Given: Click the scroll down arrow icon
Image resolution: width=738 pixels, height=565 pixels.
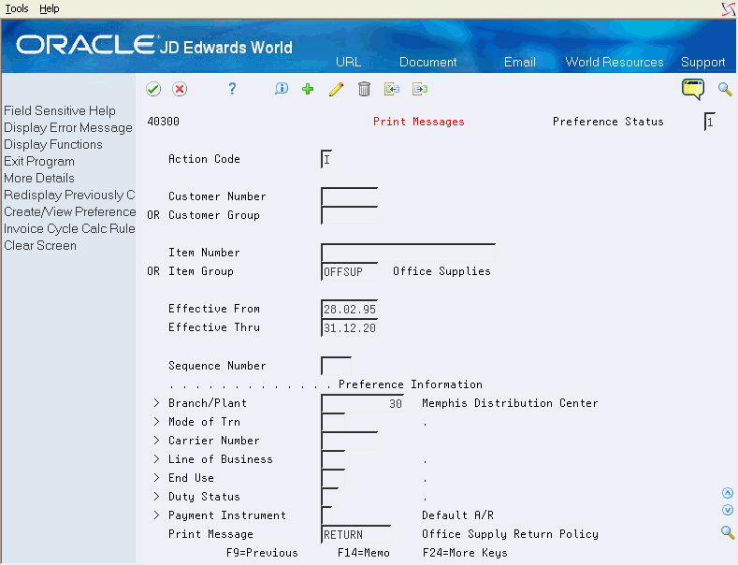Looking at the screenshot, I should tap(728, 510).
